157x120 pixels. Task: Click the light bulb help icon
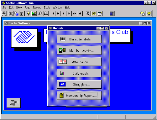tap(149, 13)
